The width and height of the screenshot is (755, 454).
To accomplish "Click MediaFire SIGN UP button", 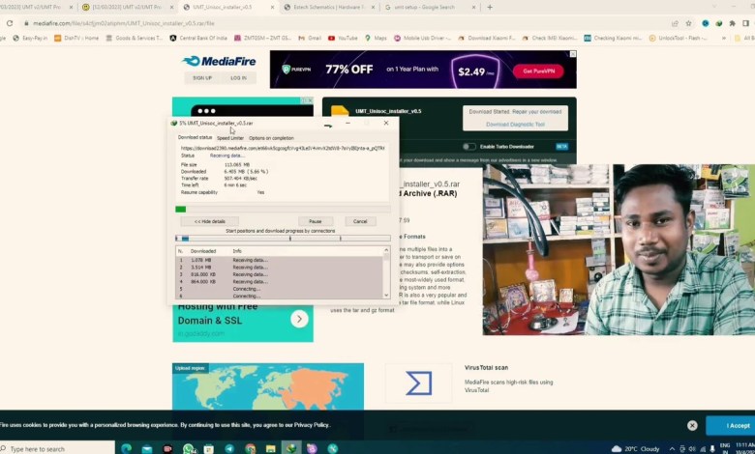I will pyautogui.click(x=202, y=78).
